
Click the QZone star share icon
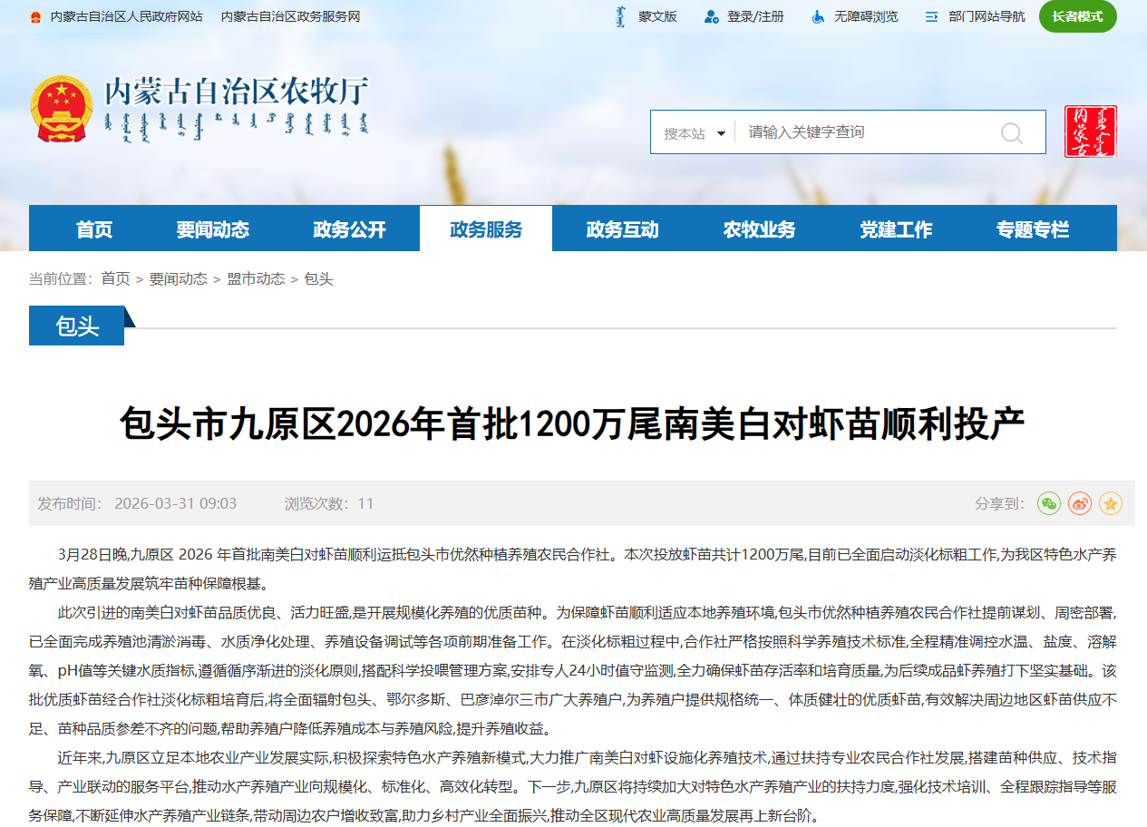pos(1110,503)
